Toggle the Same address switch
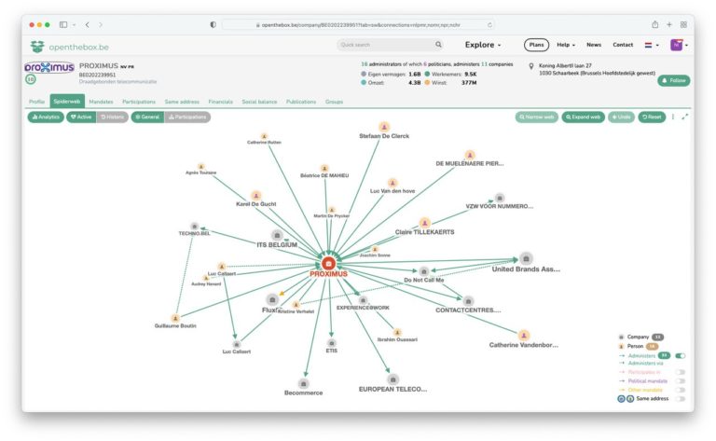The image size is (716, 441). (681, 398)
